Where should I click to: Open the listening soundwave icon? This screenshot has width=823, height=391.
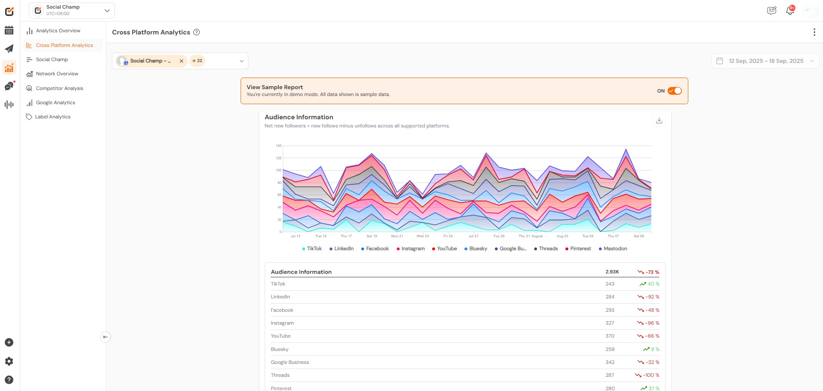coord(9,104)
